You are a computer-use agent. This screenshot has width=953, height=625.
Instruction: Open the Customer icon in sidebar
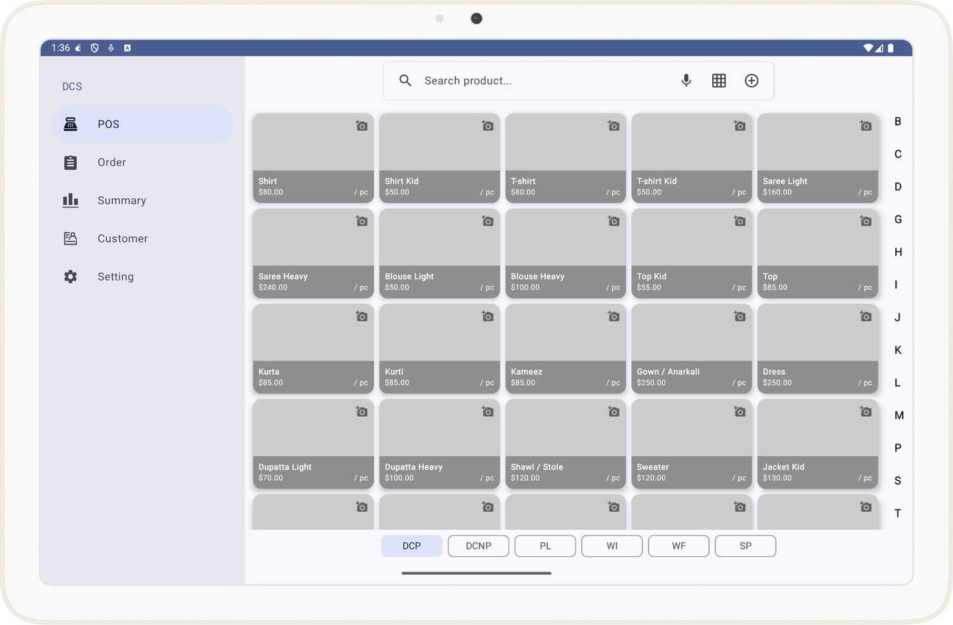coord(71,238)
